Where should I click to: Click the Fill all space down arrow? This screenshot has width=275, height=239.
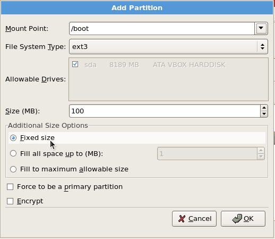(x=261, y=156)
